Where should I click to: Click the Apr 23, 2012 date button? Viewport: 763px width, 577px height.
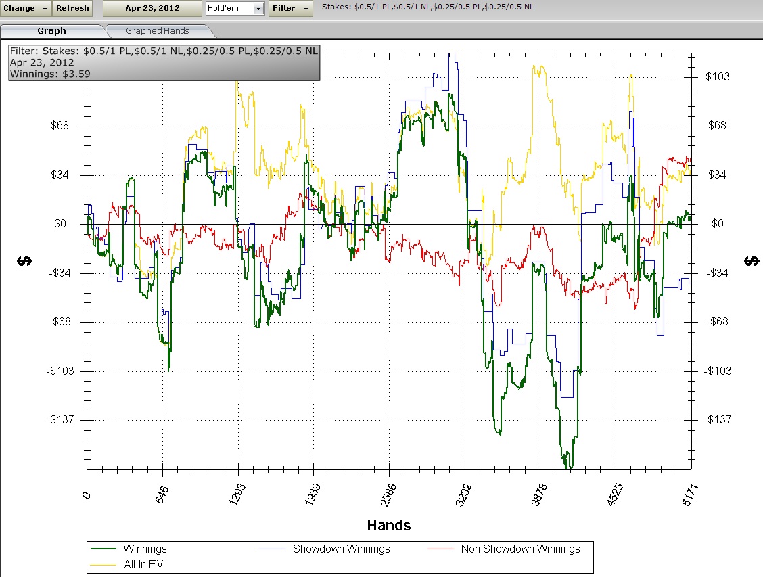(152, 8)
